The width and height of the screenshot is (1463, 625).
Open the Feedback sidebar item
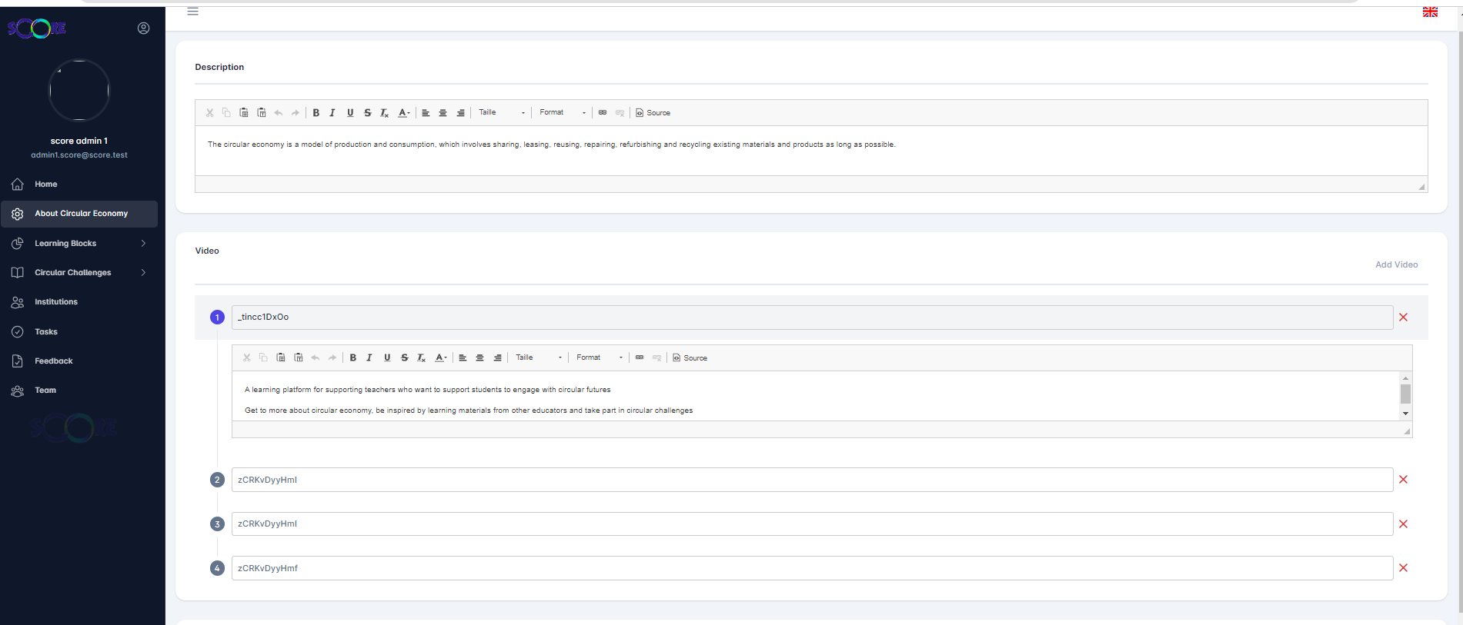(x=53, y=361)
